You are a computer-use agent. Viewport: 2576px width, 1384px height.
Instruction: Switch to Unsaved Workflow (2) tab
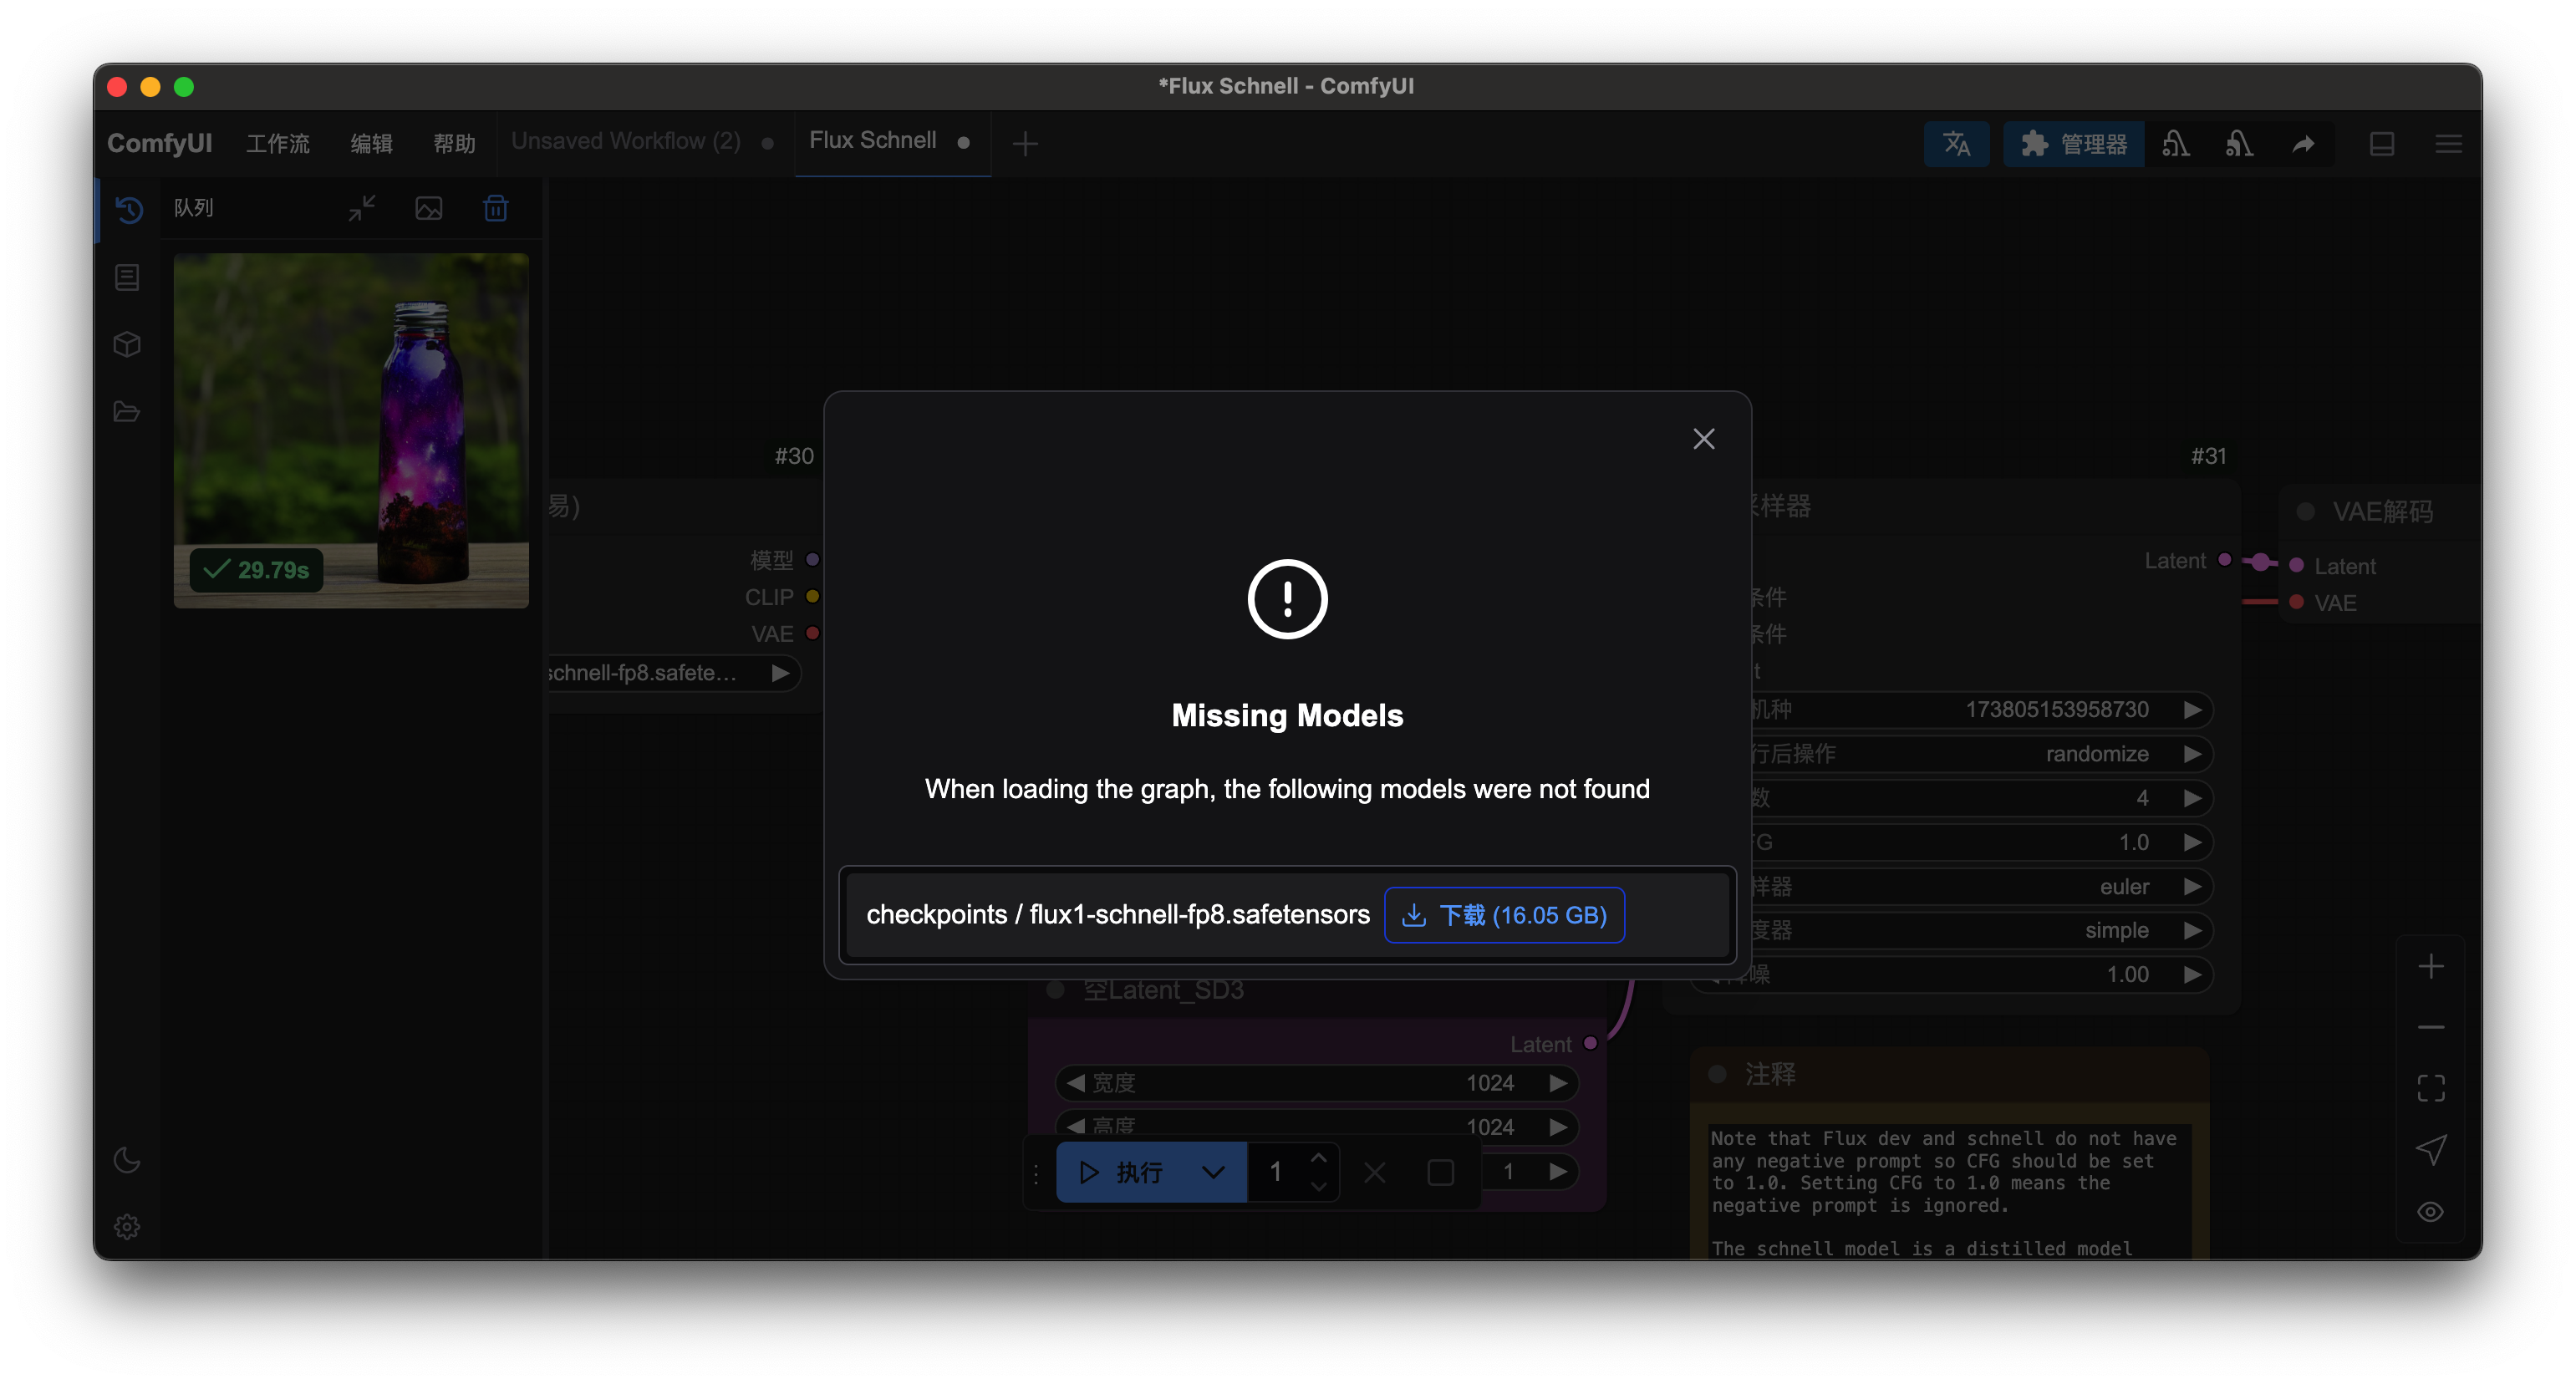click(x=626, y=141)
